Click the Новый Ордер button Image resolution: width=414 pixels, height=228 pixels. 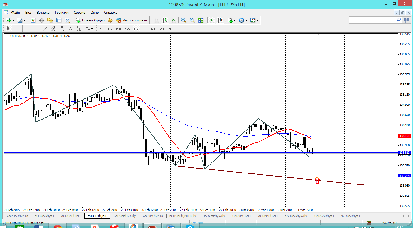click(x=90, y=20)
